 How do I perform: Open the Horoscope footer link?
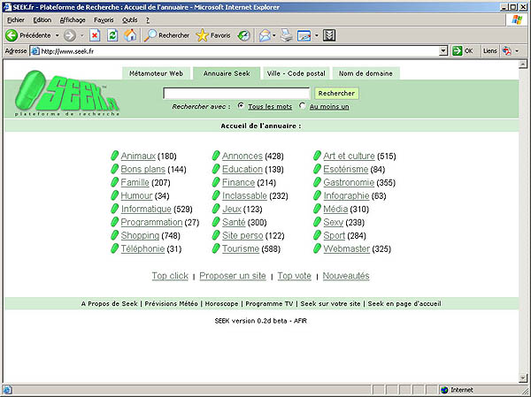click(222, 303)
